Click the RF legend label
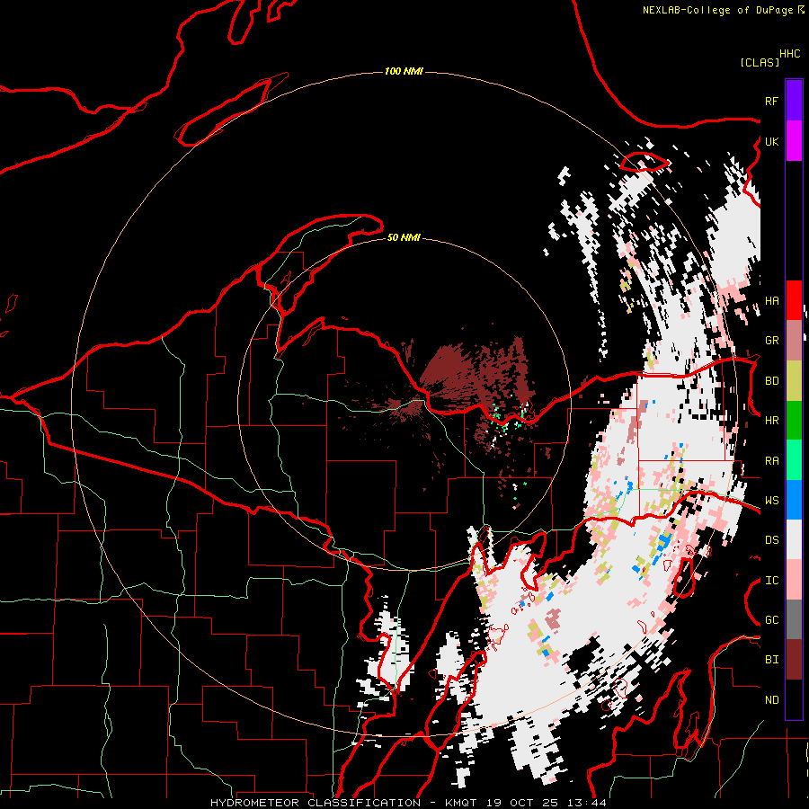Viewport: 809px width, 809px height. pos(771,101)
